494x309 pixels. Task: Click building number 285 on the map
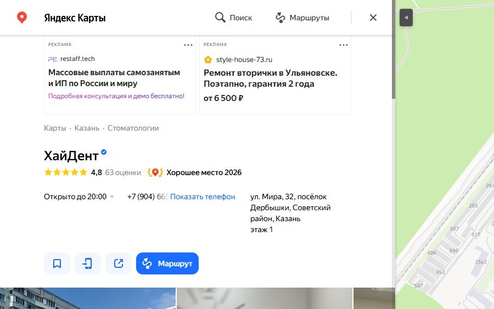tap(473, 206)
